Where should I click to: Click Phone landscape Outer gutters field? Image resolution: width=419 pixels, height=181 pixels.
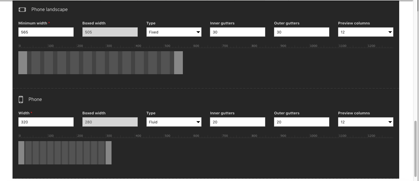pyautogui.click(x=301, y=32)
